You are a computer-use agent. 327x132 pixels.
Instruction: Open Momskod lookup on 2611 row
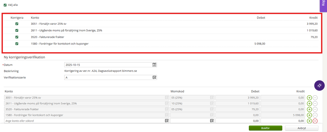point(212,103)
